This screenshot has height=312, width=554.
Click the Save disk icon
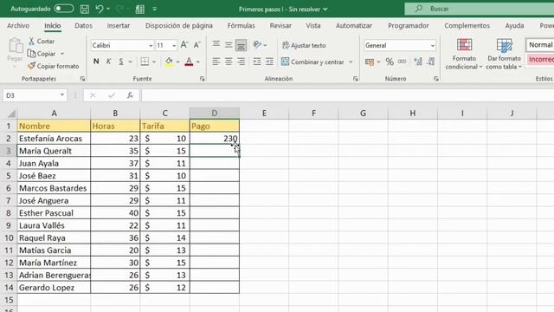pos(85,9)
